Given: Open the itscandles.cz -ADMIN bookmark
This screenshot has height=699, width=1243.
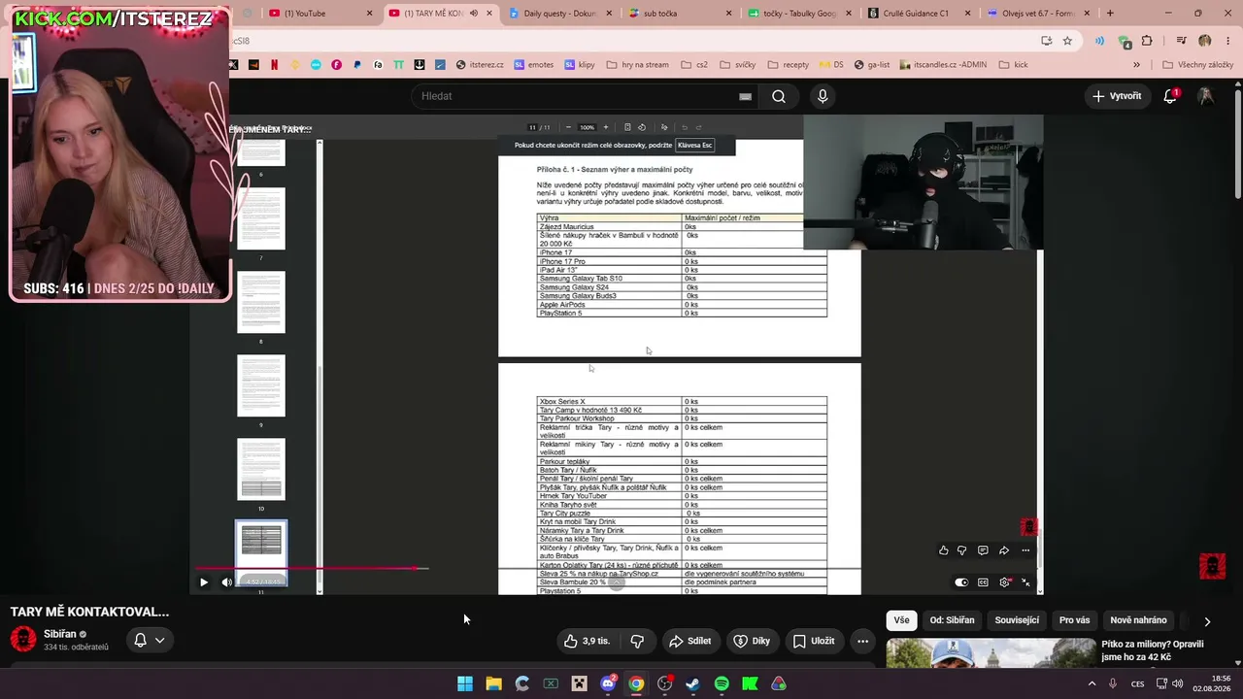Looking at the screenshot, I should [943, 65].
